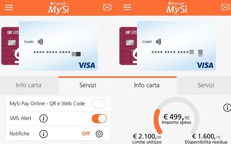Select the Servizi tab on left screen
This screenshot has height=144, width=231.
click(x=88, y=85)
